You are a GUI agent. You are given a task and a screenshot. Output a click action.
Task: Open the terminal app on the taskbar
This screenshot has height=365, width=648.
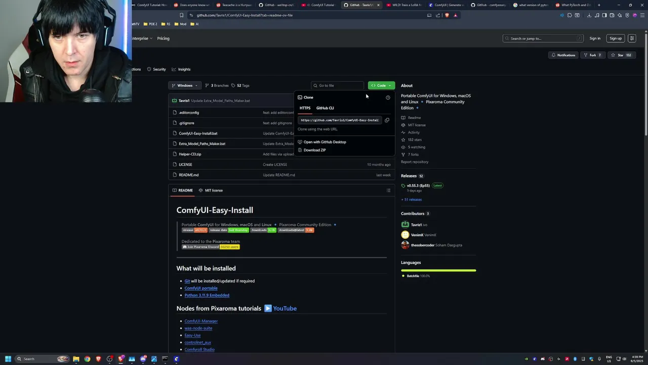point(165,359)
